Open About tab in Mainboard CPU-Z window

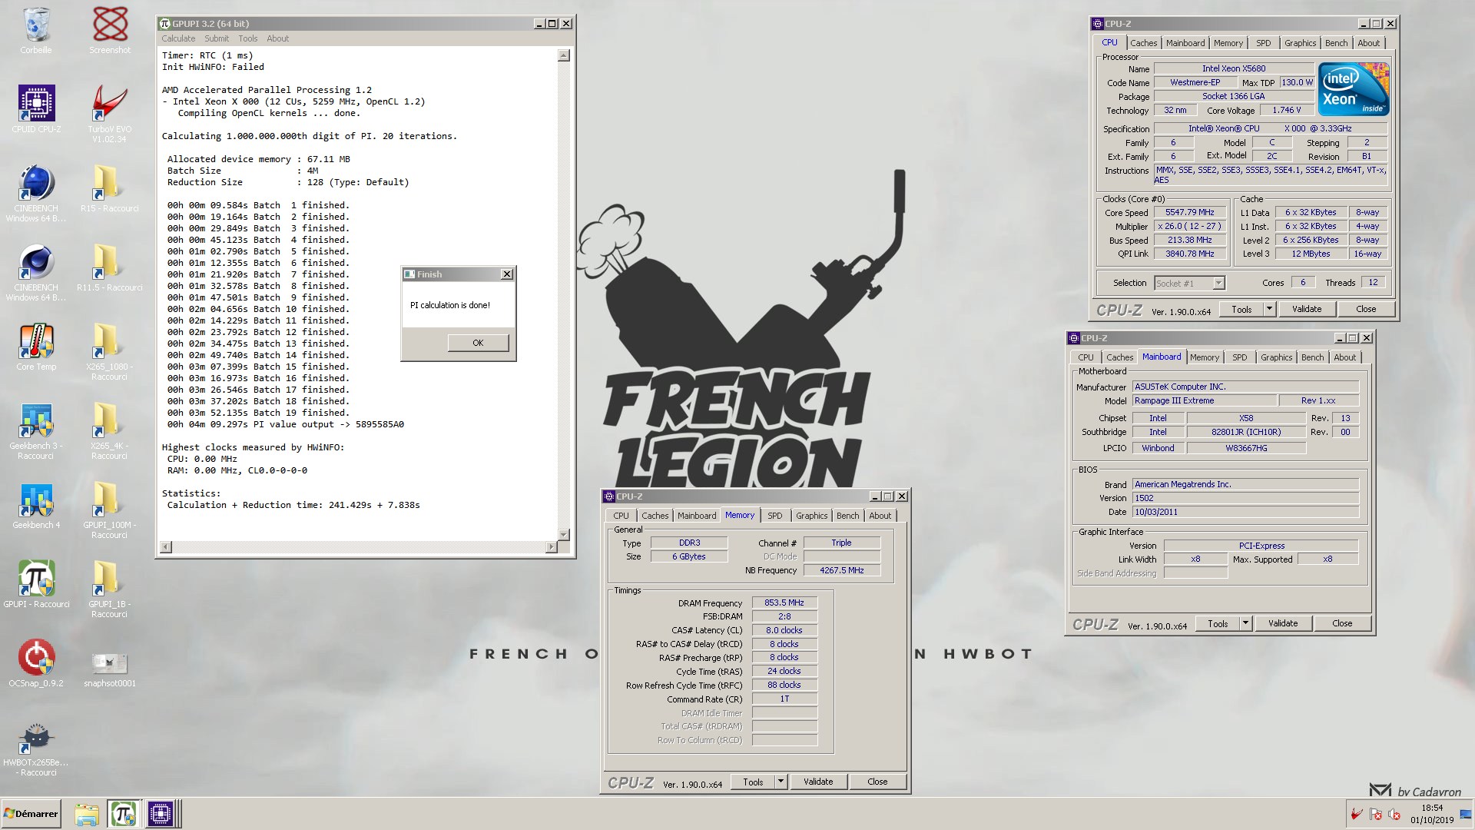click(x=1344, y=357)
